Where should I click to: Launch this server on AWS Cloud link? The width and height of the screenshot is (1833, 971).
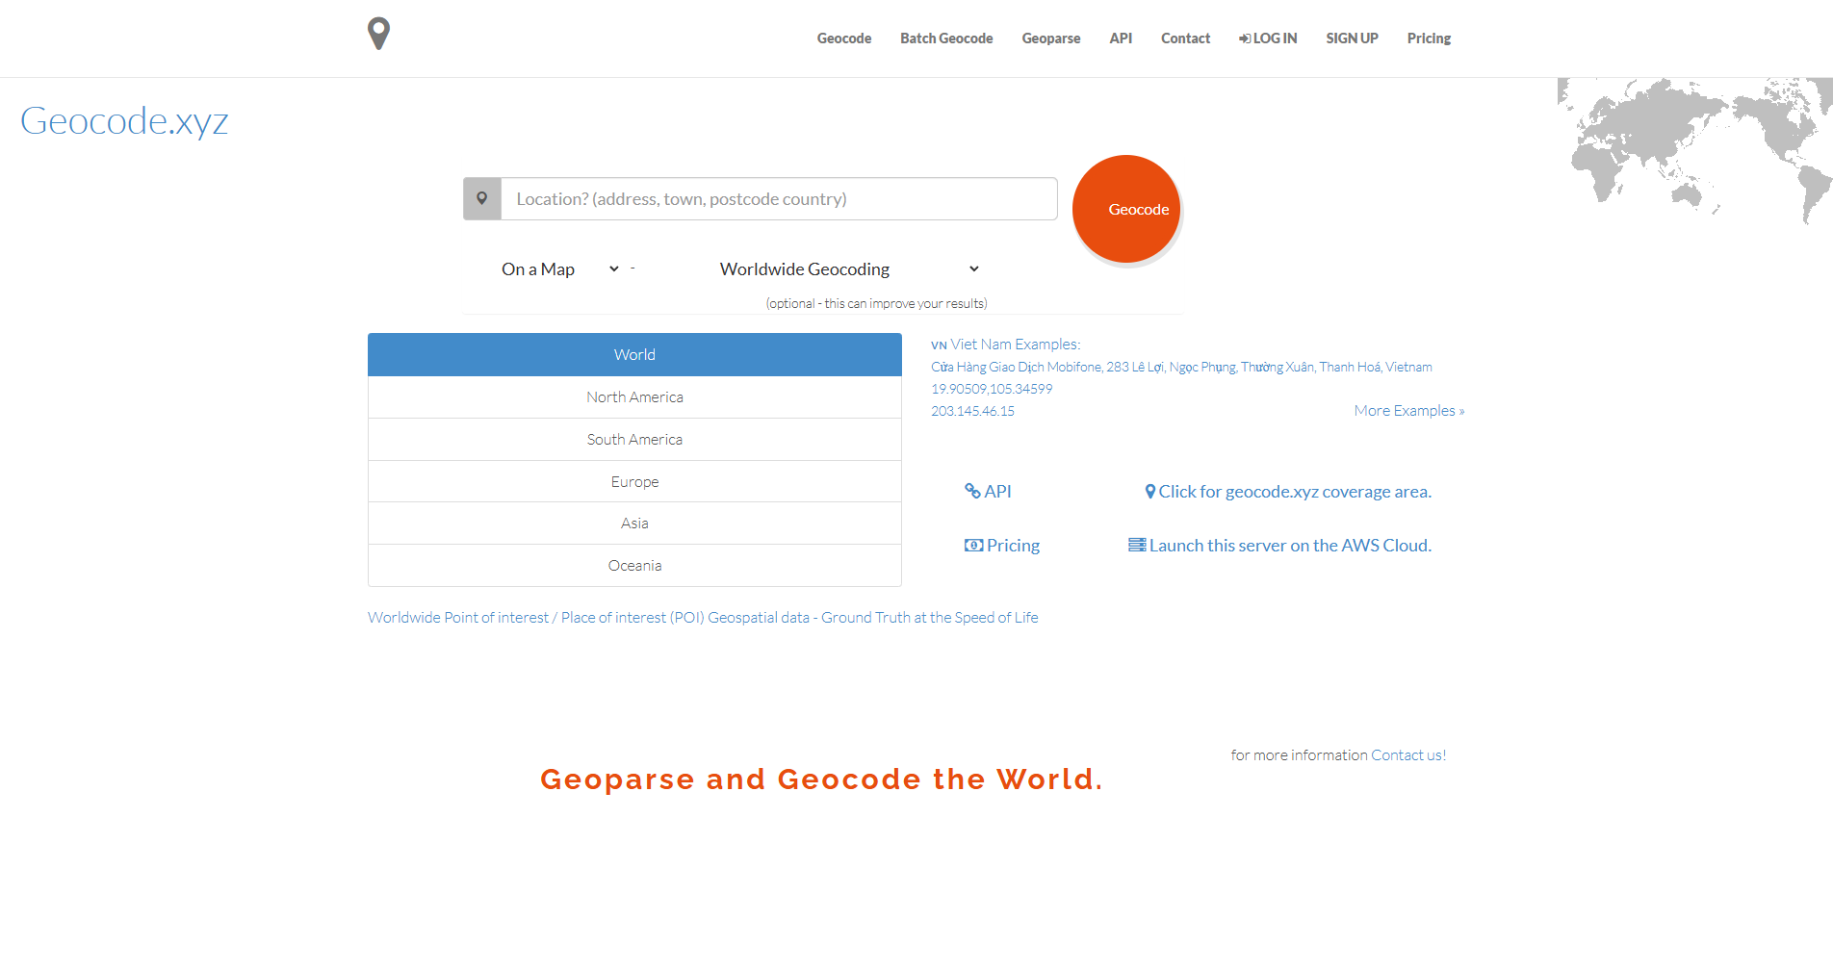1280,546
